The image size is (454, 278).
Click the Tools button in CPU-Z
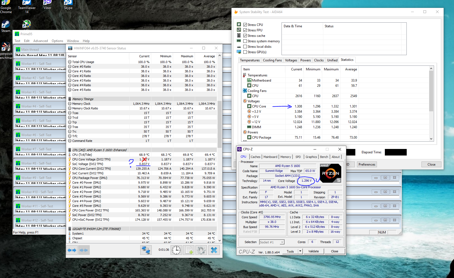[x=290, y=251]
